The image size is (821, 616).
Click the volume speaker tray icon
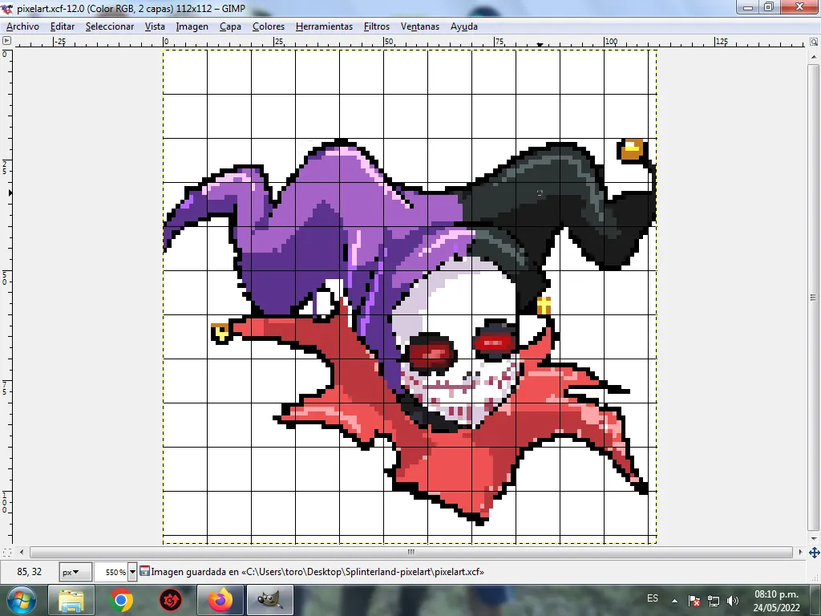click(x=733, y=601)
